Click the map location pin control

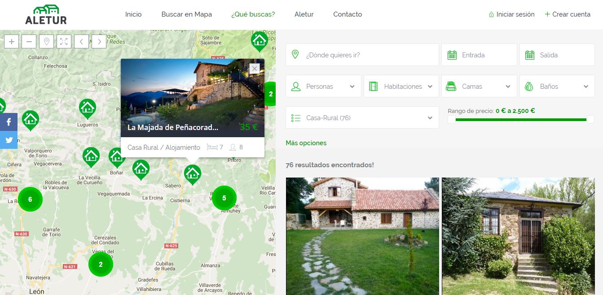46,42
